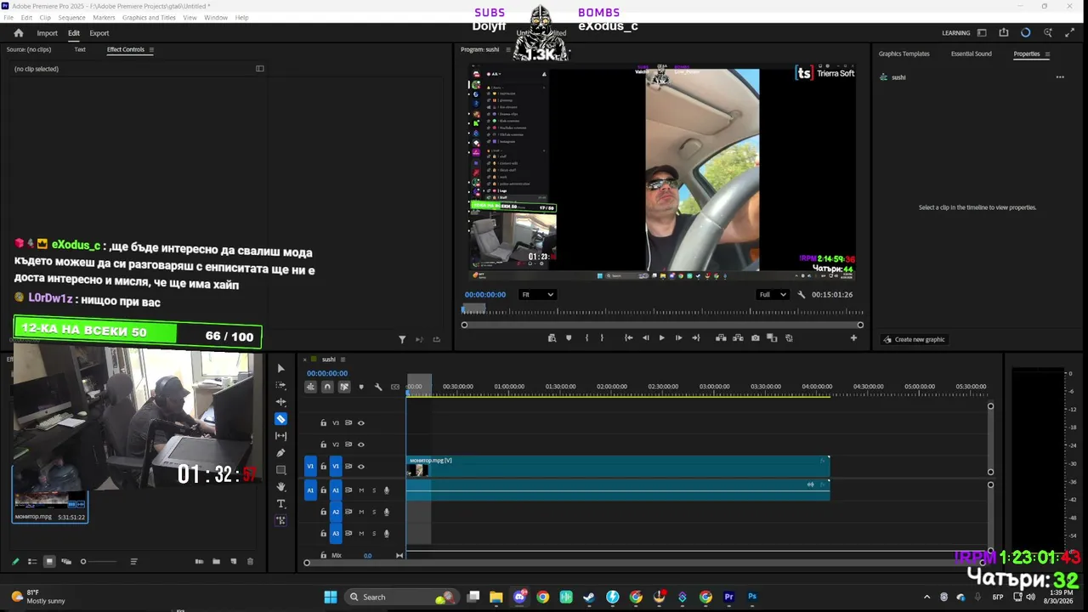Screen dimensions: 1088x612
Task: Open the Program: sushi panel menu
Action: click(x=508, y=49)
